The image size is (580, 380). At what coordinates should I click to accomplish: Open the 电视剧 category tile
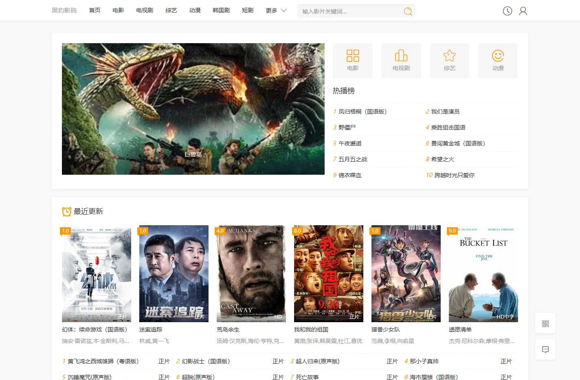coord(401,61)
